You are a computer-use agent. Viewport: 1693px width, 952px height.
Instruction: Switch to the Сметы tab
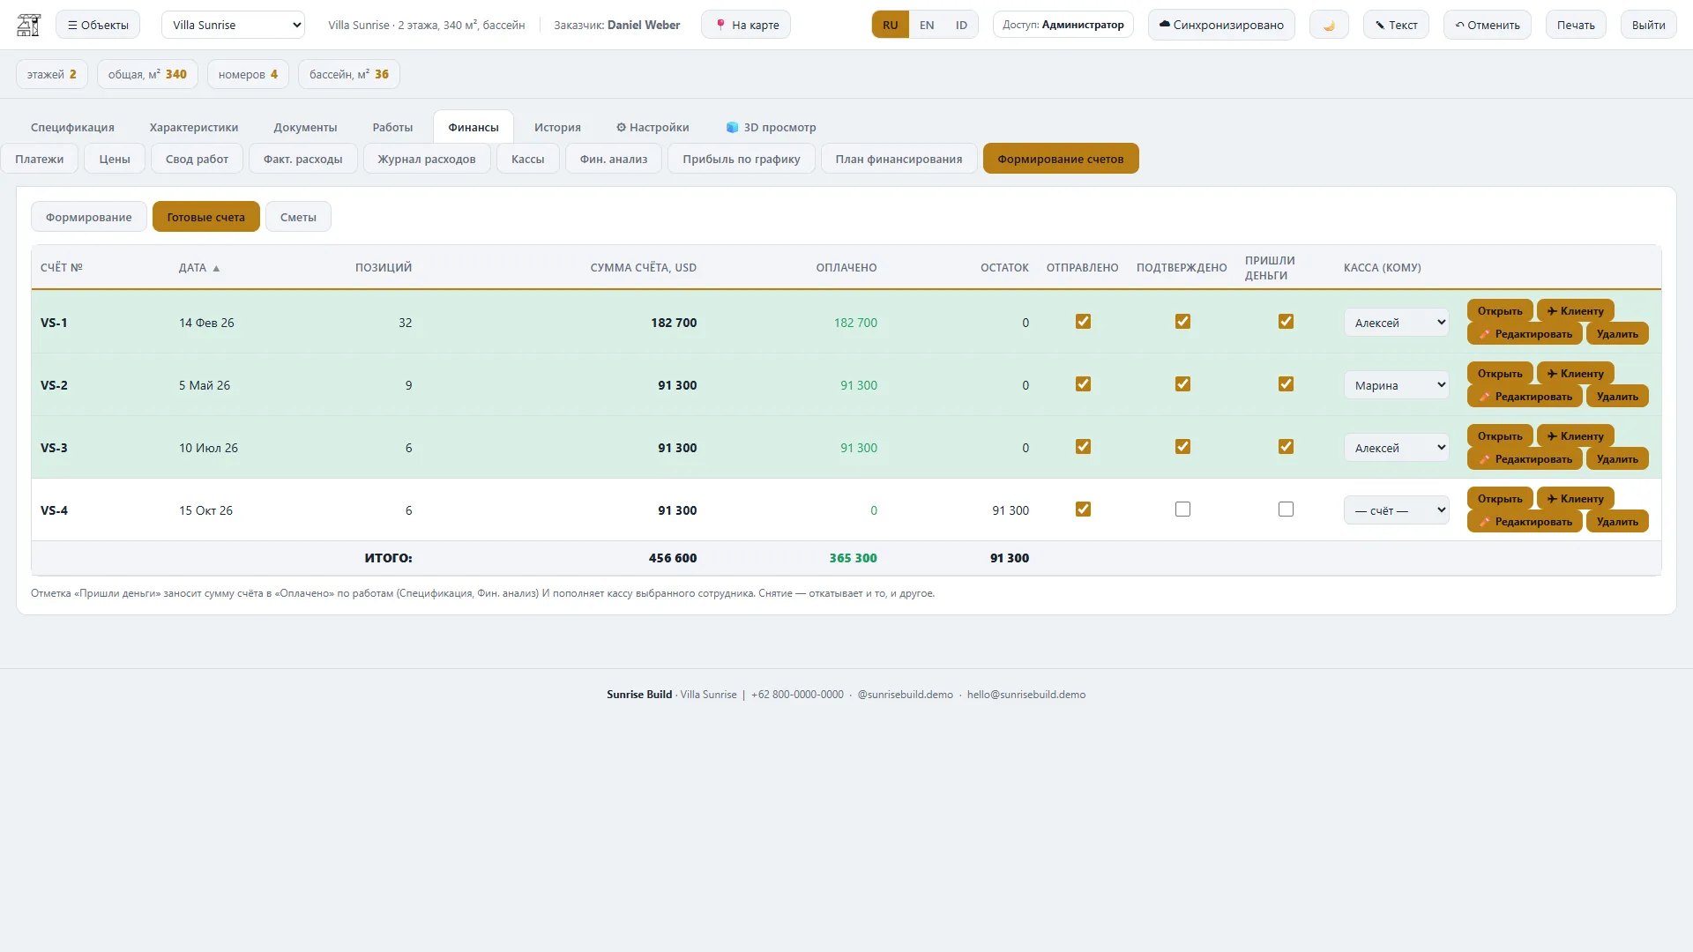pyautogui.click(x=298, y=217)
